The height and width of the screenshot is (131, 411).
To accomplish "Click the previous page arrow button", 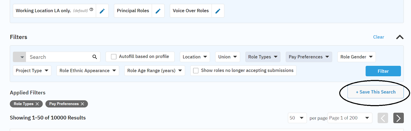I will click(x=382, y=118).
